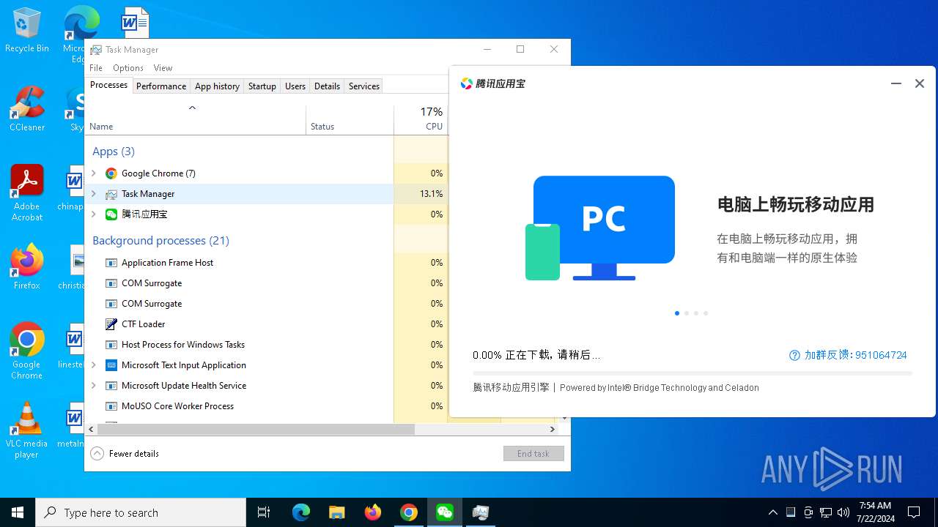938x527 pixels.
Task: Click the Task Manager taskbar icon
Action: [x=481, y=512]
